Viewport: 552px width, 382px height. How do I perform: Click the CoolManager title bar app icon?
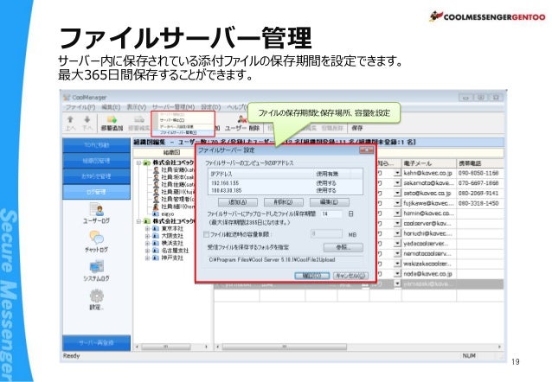tap(67, 98)
